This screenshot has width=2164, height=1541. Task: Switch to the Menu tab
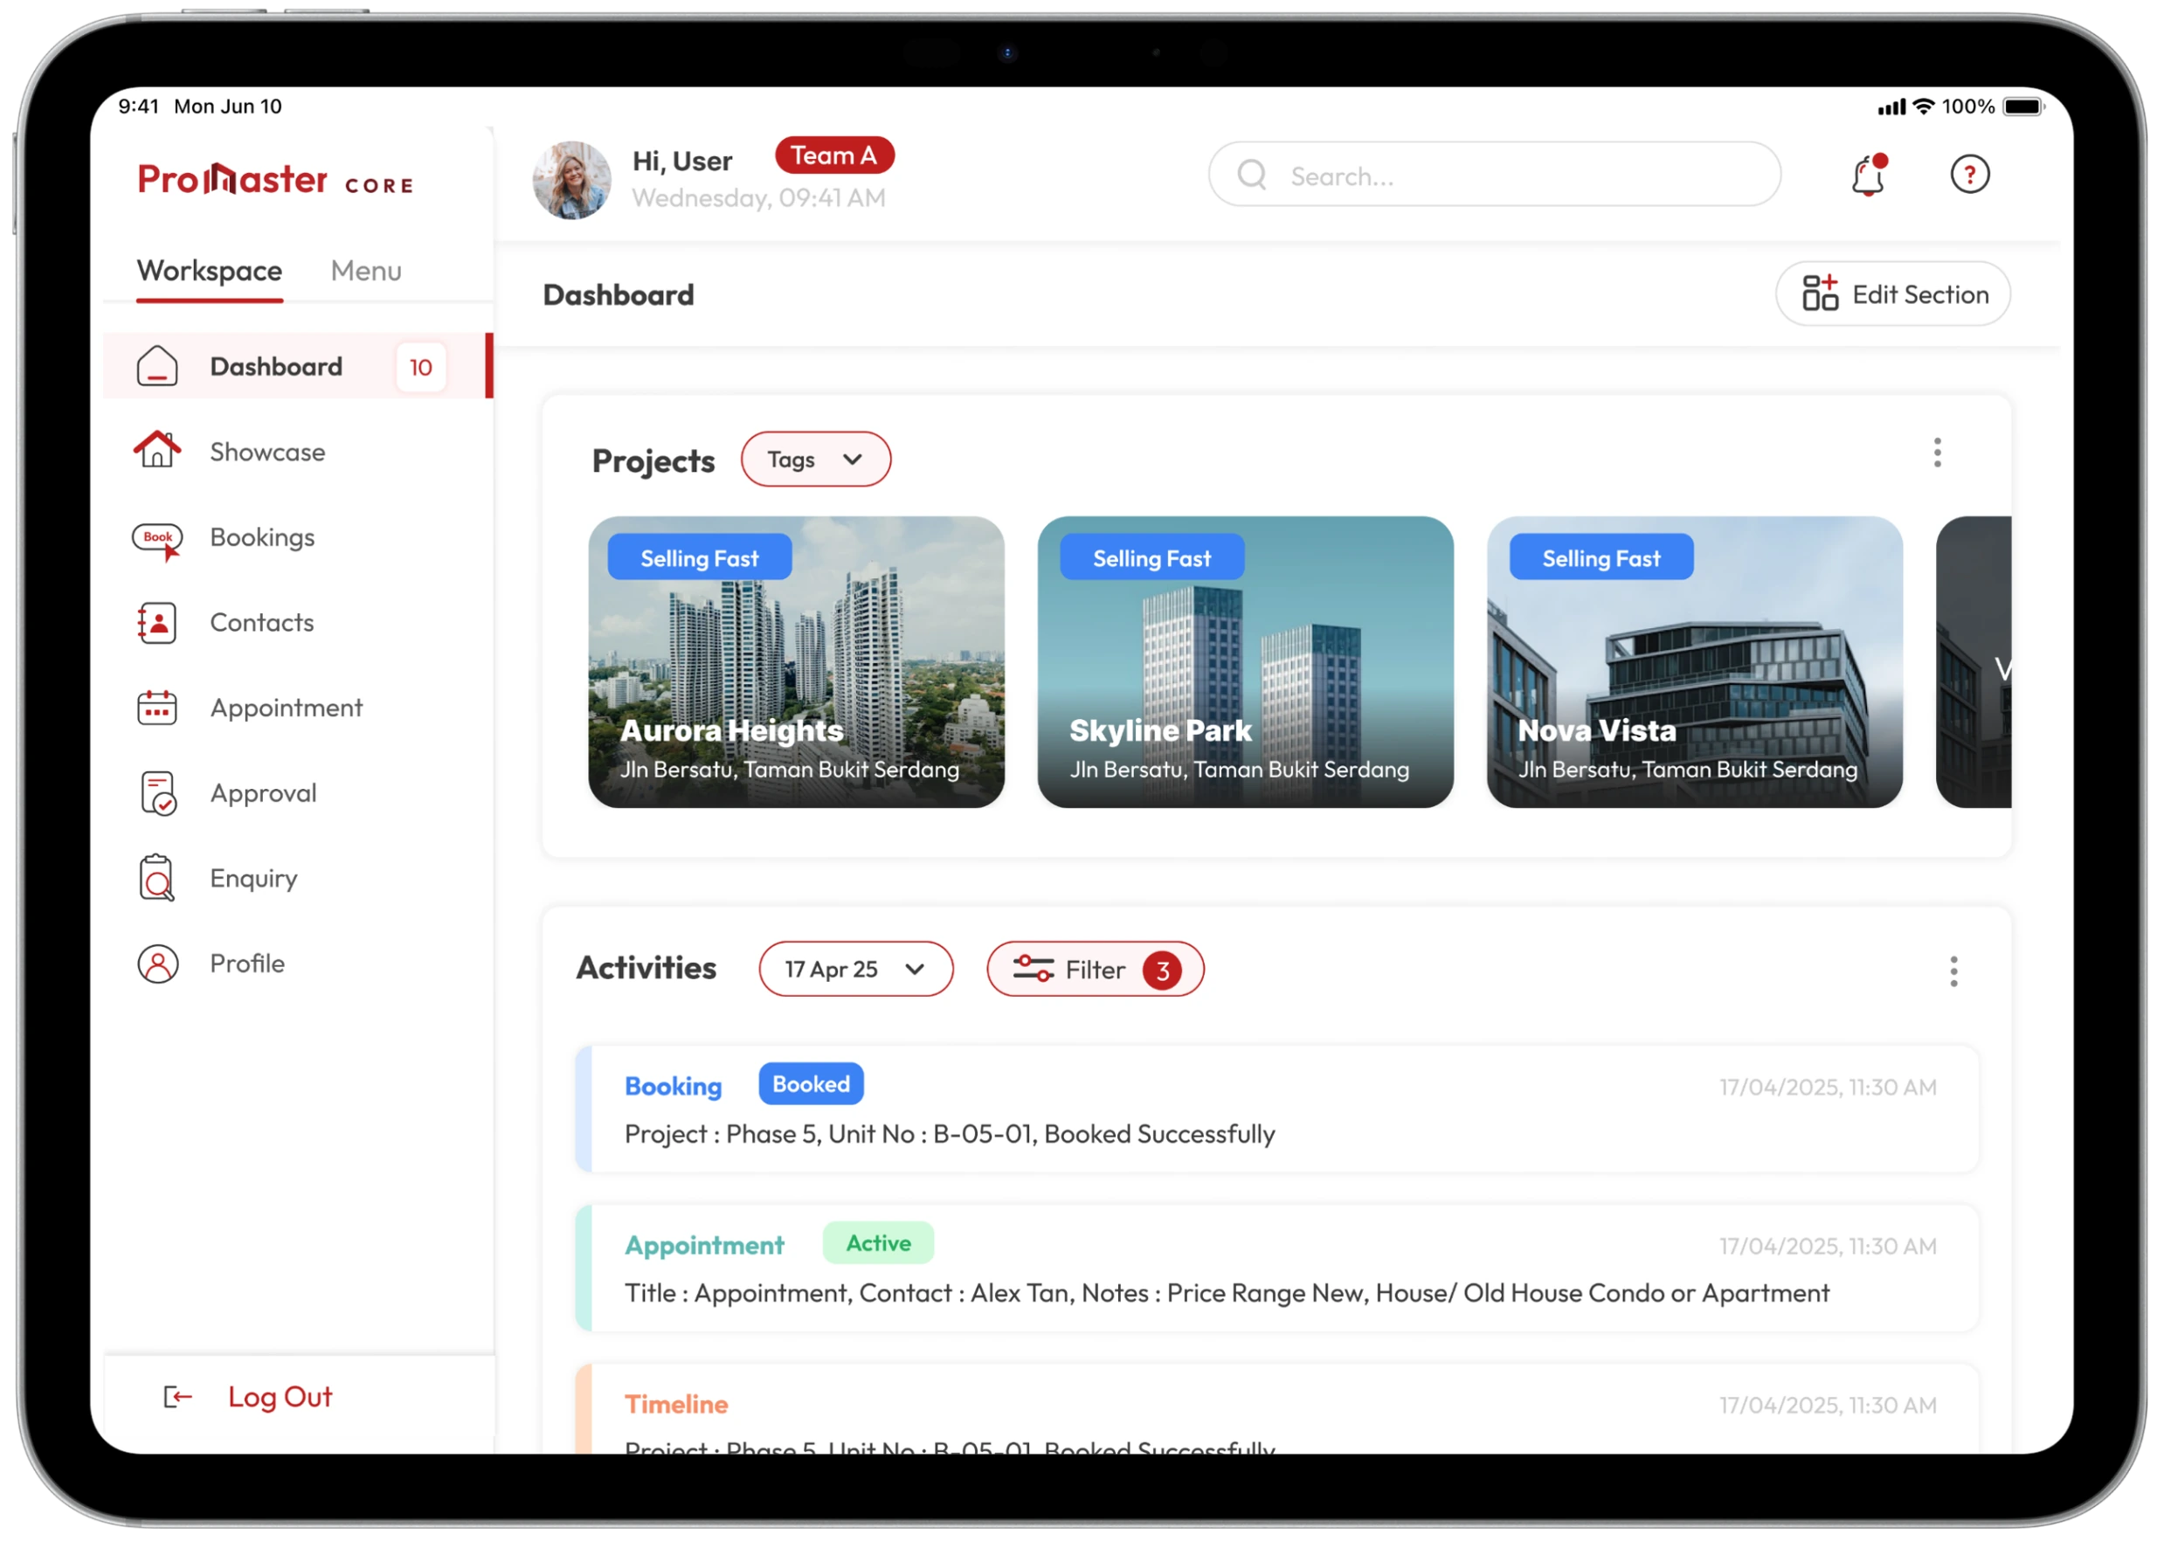[x=366, y=272]
